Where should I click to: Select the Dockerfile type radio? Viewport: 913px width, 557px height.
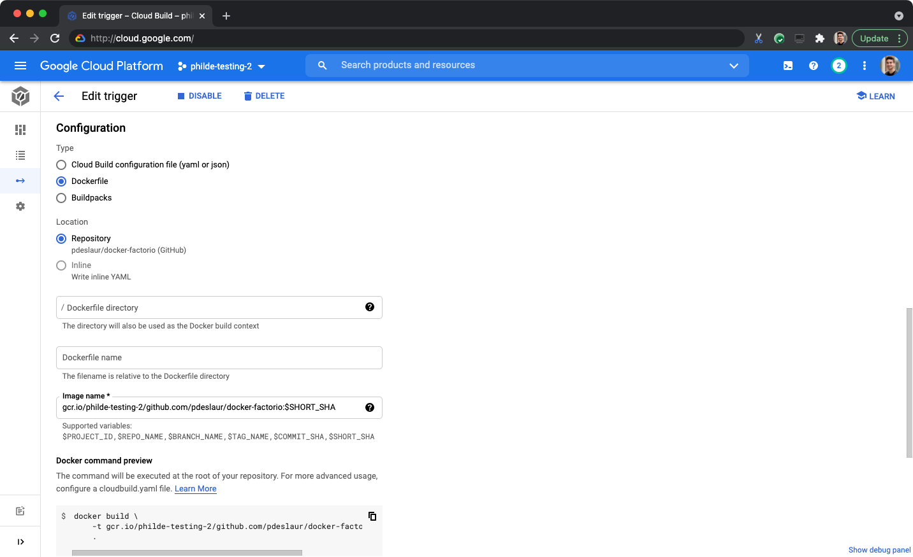[x=61, y=181]
